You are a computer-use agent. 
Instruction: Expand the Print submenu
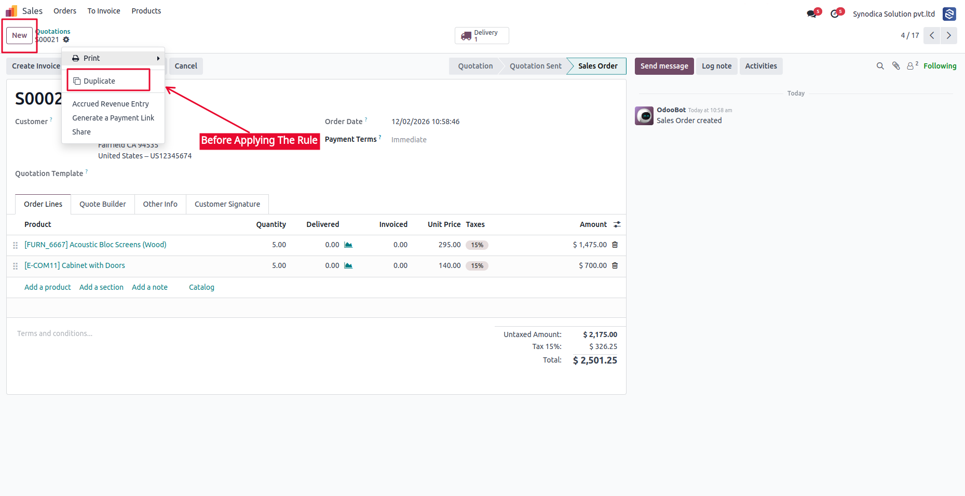(x=113, y=58)
